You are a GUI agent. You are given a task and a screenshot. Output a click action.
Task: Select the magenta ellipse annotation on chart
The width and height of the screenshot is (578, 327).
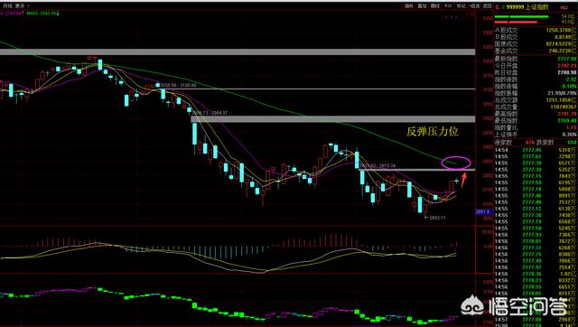click(456, 163)
